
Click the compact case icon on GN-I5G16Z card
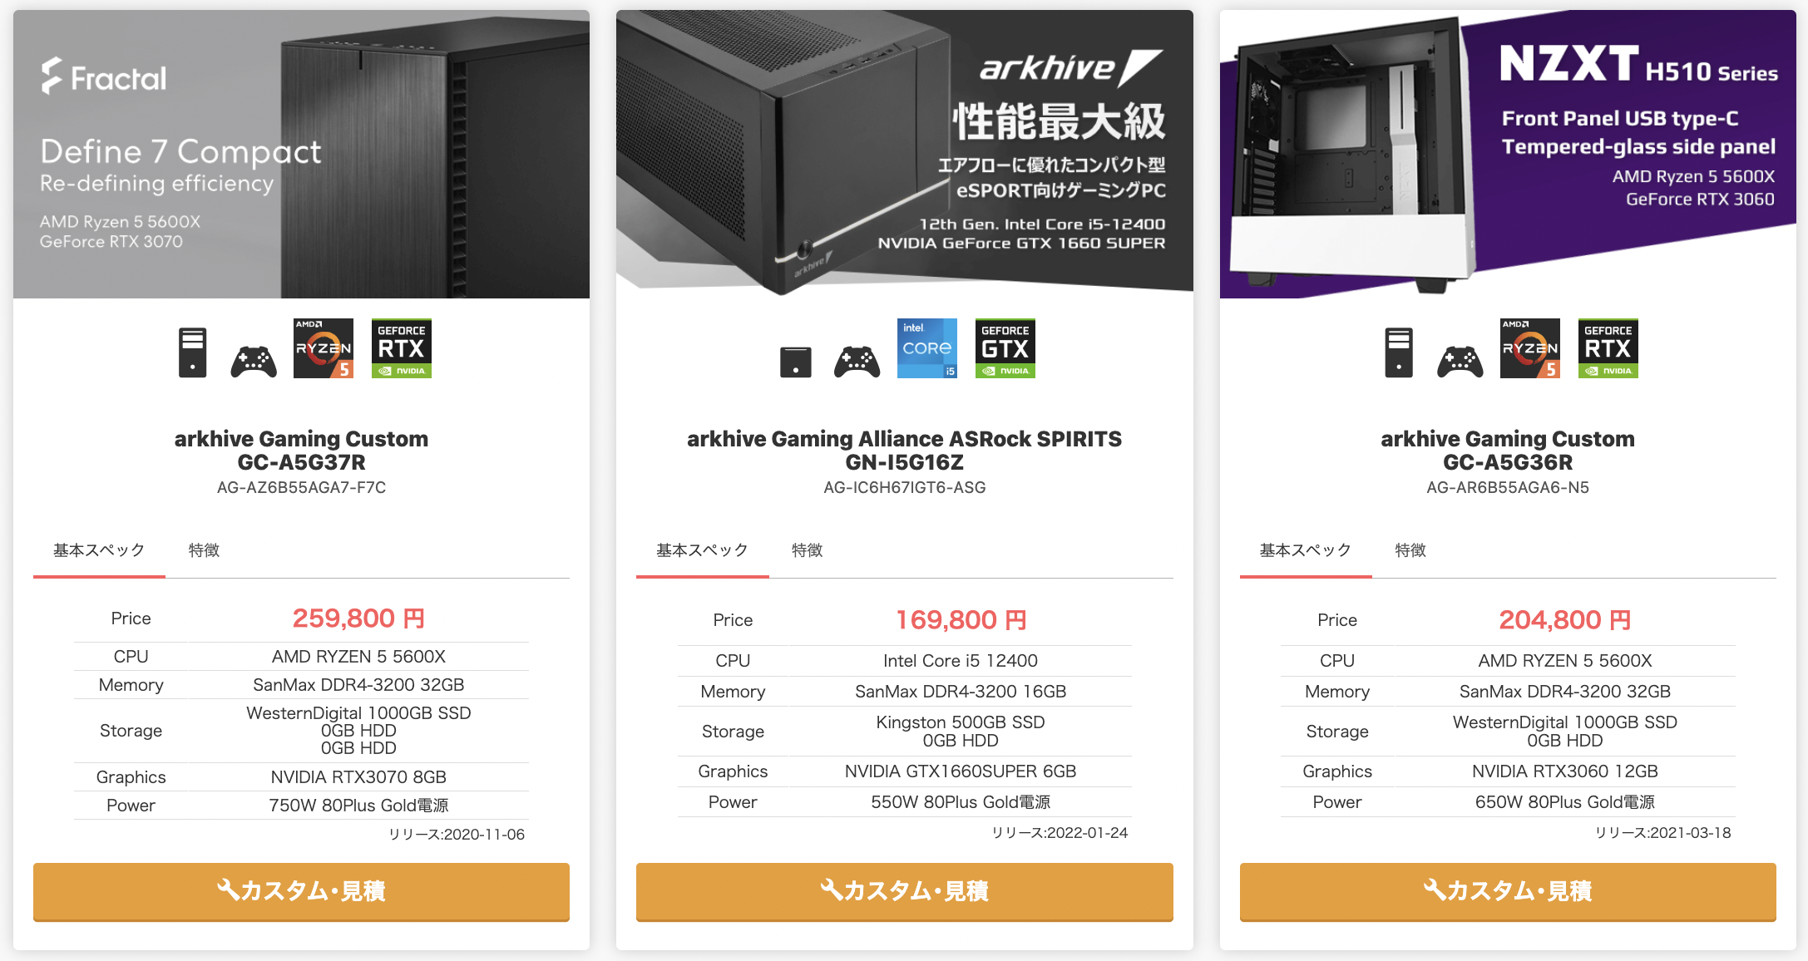(x=796, y=362)
